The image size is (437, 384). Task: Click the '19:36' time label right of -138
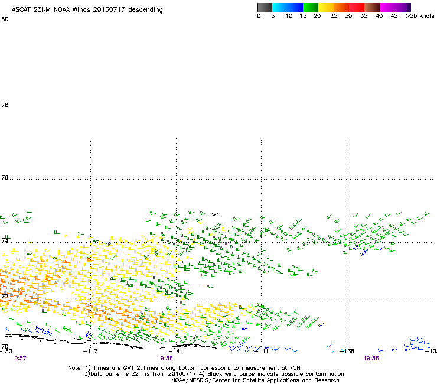coord(371,359)
